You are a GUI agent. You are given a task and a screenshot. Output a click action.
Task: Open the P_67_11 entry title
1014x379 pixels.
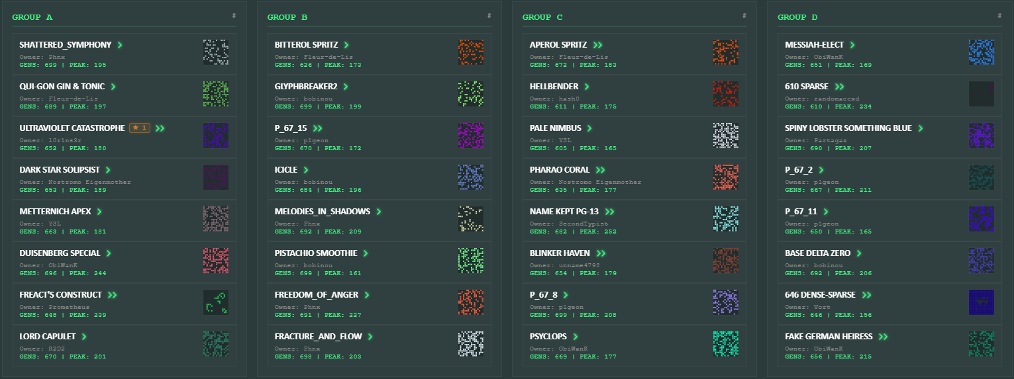point(801,212)
